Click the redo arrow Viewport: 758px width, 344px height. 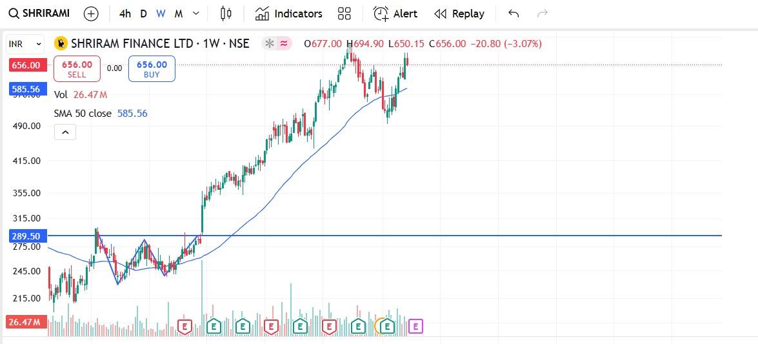pos(543,14)
